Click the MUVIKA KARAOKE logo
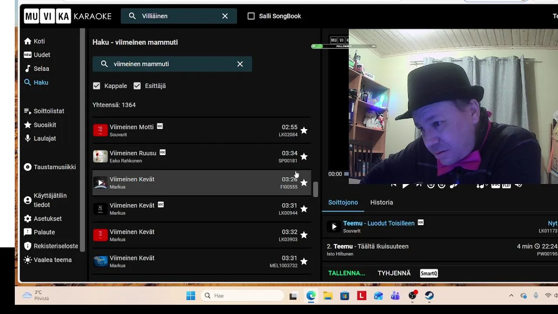The width and height of the screenshot is (558, 314). tap(68, 16)
